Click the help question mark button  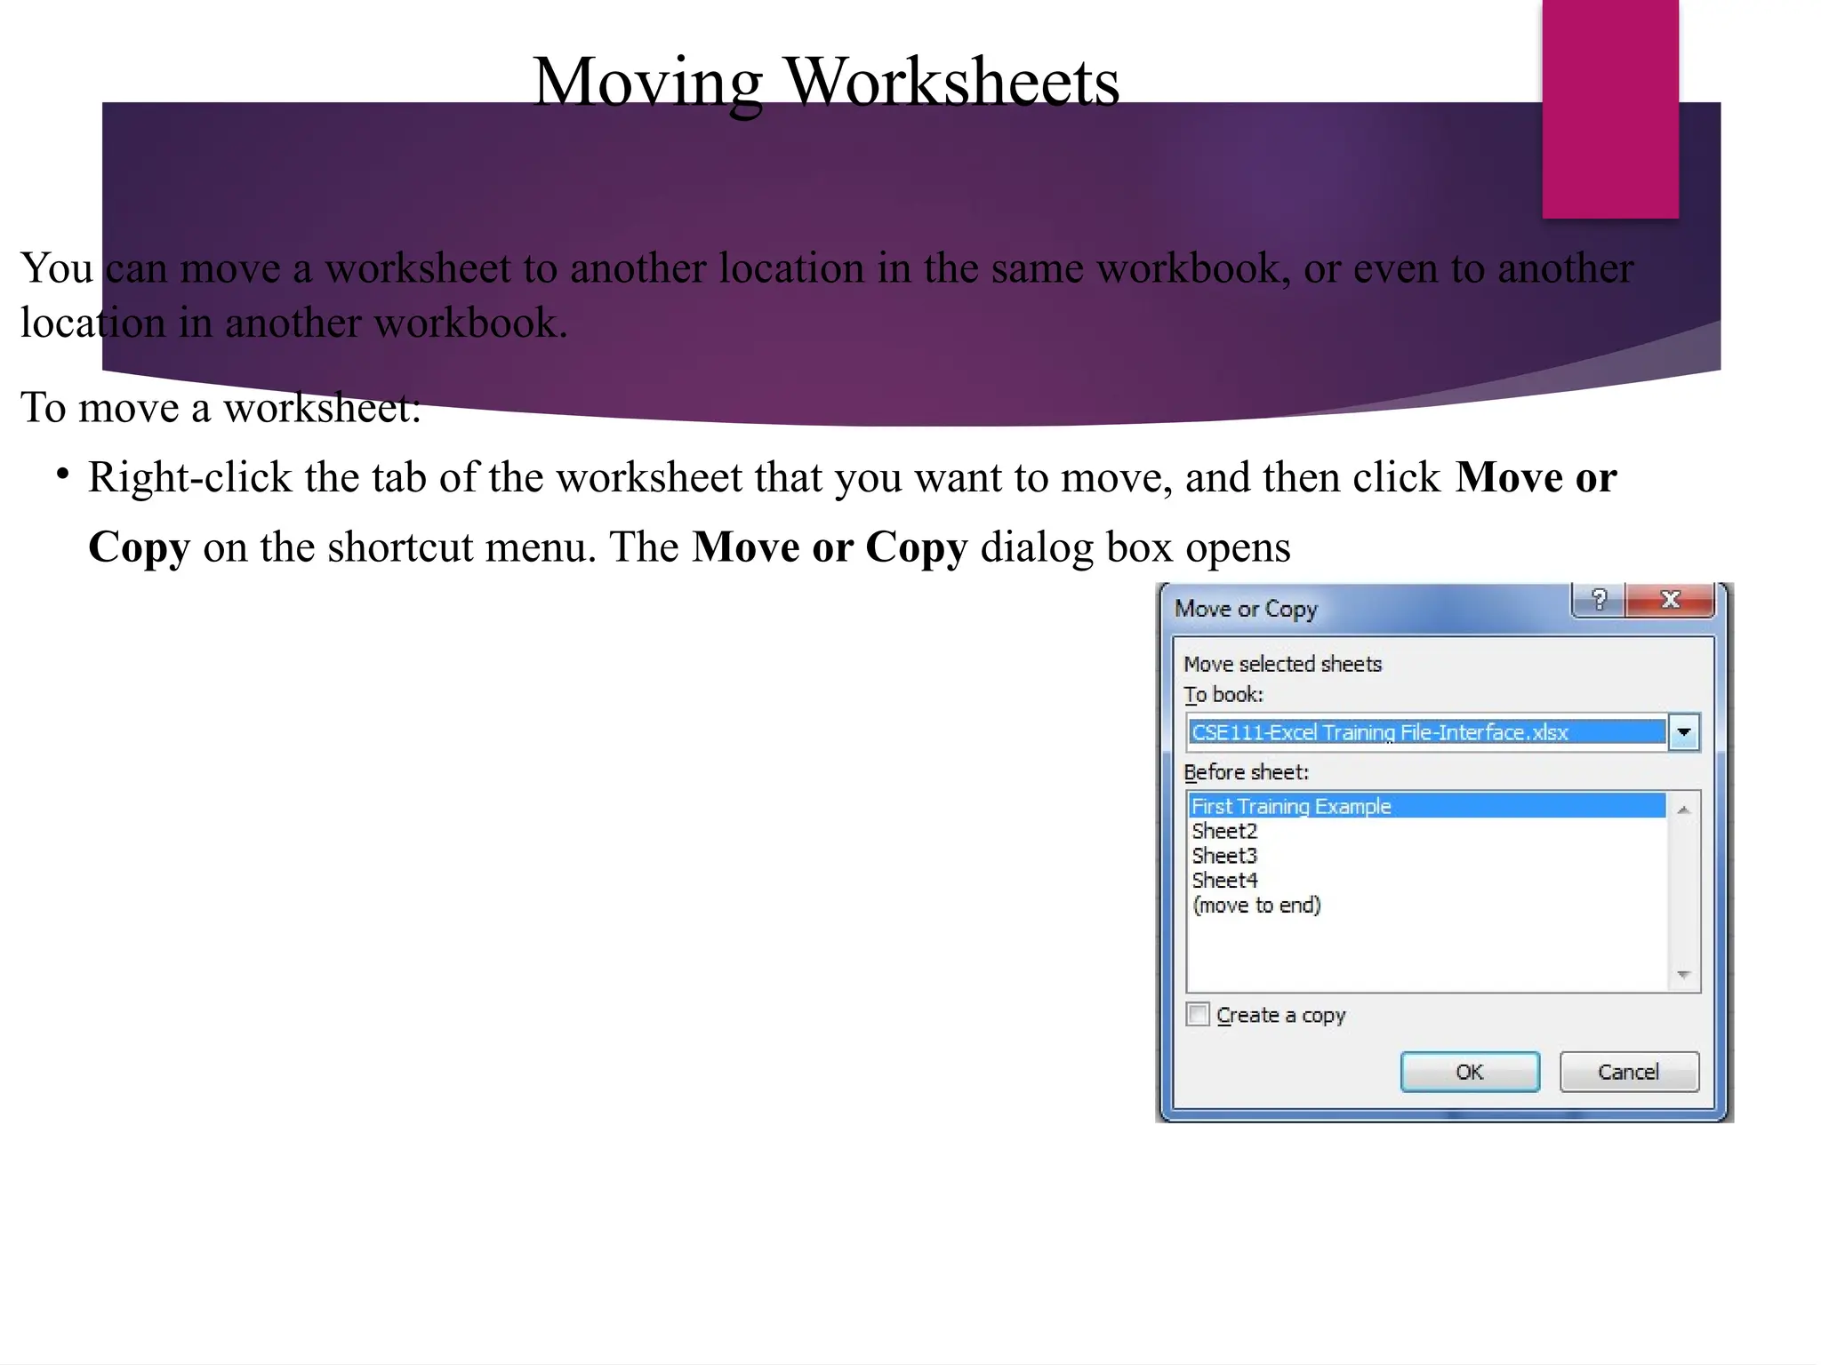coord(1599,600)
